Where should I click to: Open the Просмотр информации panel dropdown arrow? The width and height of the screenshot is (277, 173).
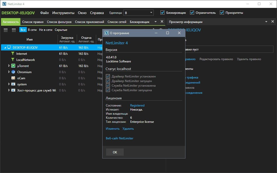tap(266, 22)
